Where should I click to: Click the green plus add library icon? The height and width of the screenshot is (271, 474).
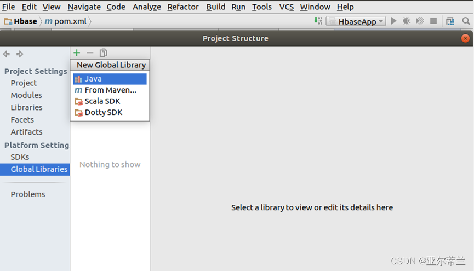tap(77, 53)
